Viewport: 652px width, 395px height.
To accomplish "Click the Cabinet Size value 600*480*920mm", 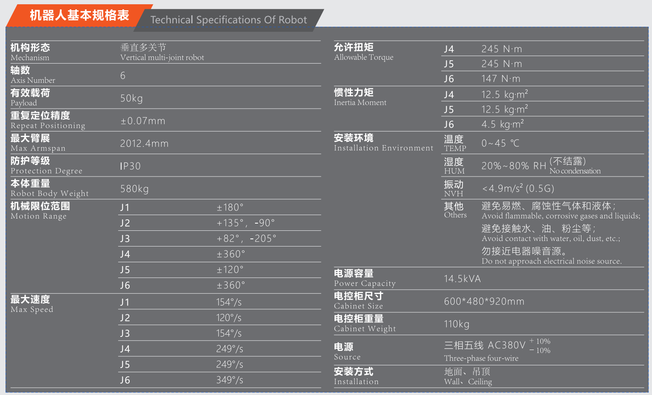I will [x=484, y=301].
